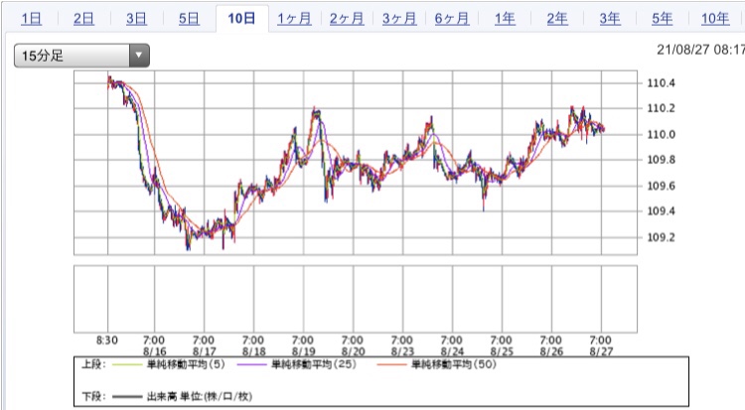745x410 pixels.
Task: Switch to the 1ヶ月 period tab
Action: coord(294,19)
